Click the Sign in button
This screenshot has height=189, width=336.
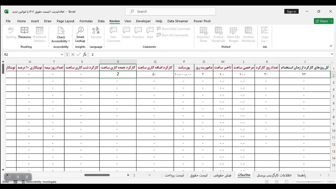pyautogui.click(x=291, y=12)
